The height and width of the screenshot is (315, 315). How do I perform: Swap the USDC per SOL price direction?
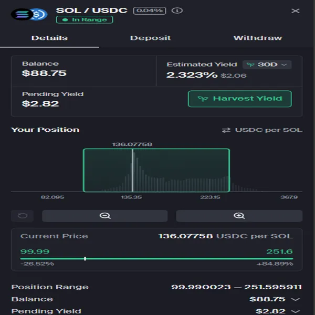(226, 130)
